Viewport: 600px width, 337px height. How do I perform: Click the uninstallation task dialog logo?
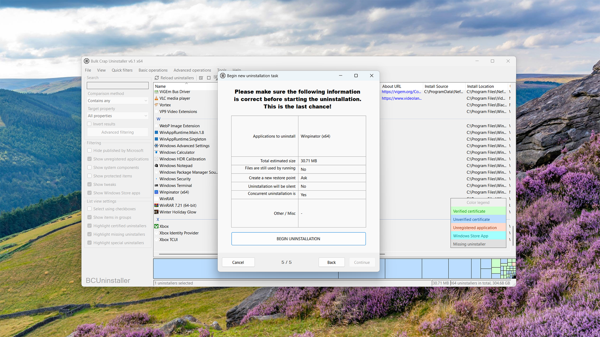click(223, 76)
